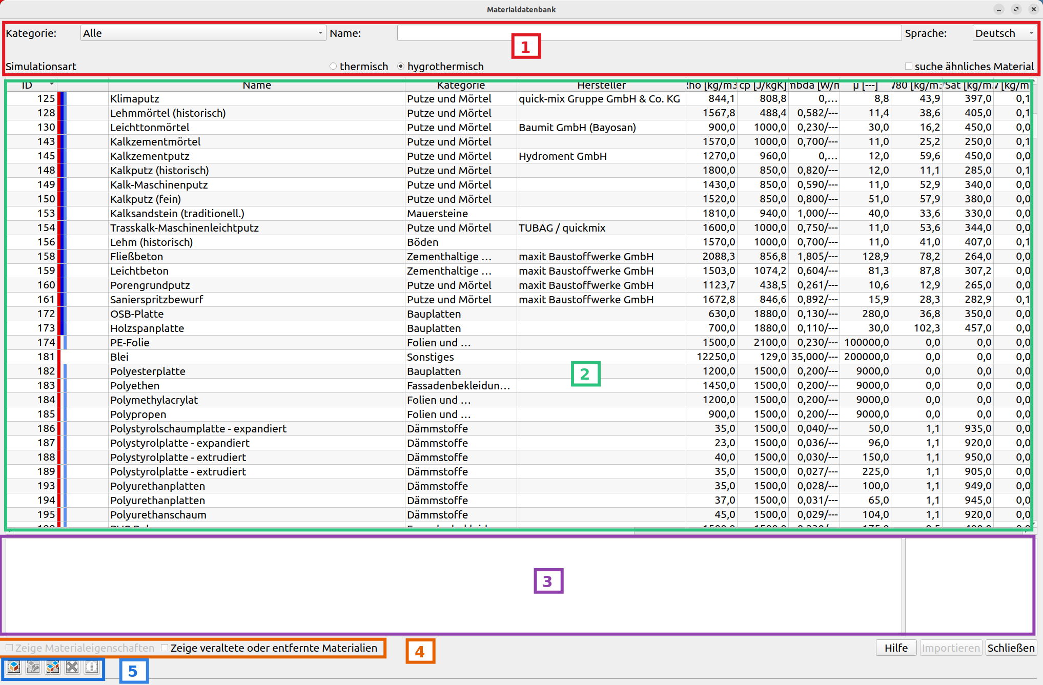This screenshot has width=1043, height=685.
Task: Select the Fließbeton material
Action: [x=518, y=257]
